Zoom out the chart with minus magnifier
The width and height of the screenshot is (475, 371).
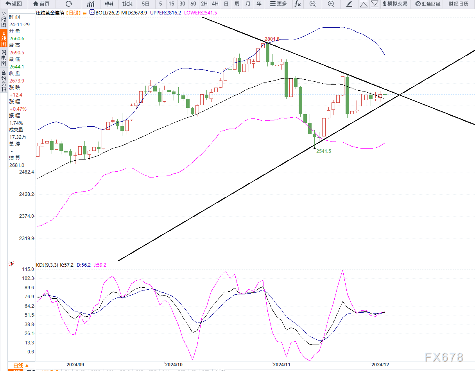[312, 4]
